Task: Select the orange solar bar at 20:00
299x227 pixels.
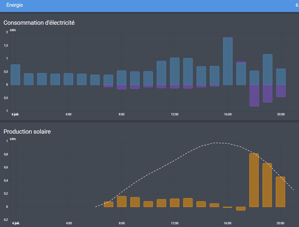Action: pyautogui.click(x=280, y=192)
